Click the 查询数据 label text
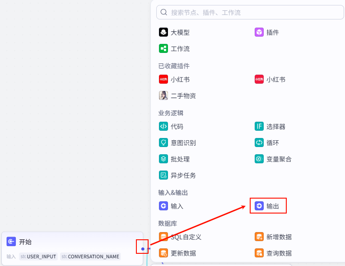The image size is (345, 266). tap(279, 253)
